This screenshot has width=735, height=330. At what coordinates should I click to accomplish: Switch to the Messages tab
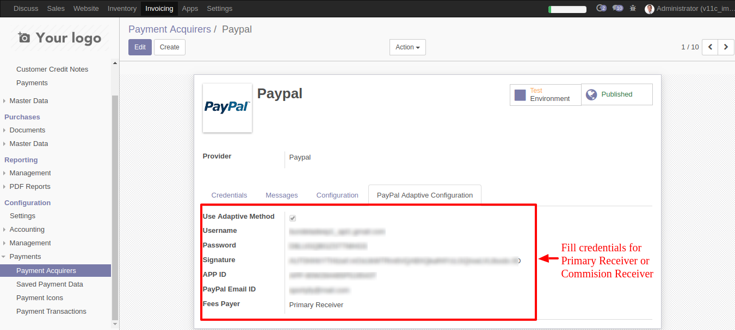(282, 195)
